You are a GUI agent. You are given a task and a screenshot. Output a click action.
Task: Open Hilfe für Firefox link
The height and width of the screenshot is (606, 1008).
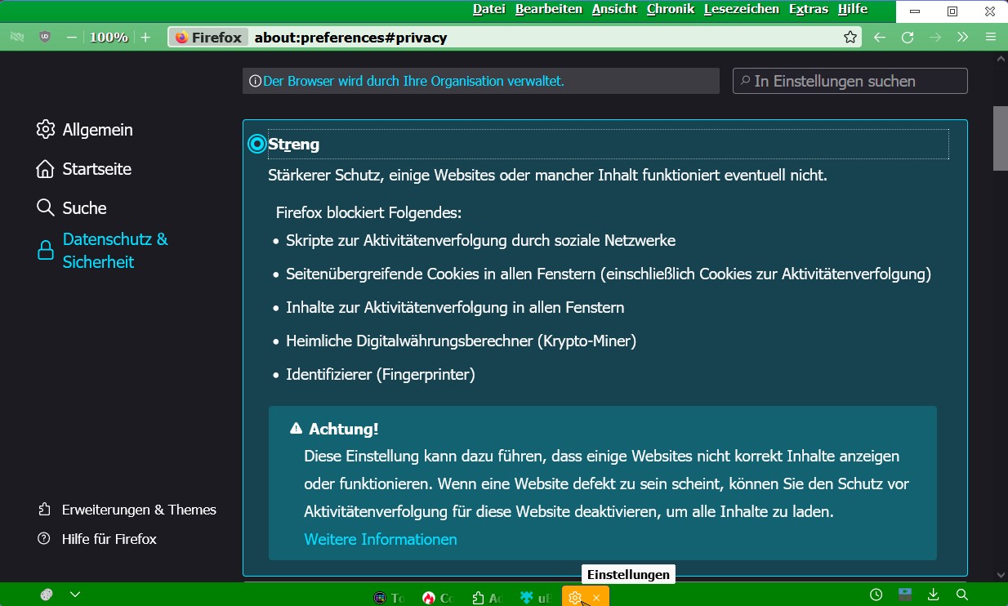click(x=96, y=539)
